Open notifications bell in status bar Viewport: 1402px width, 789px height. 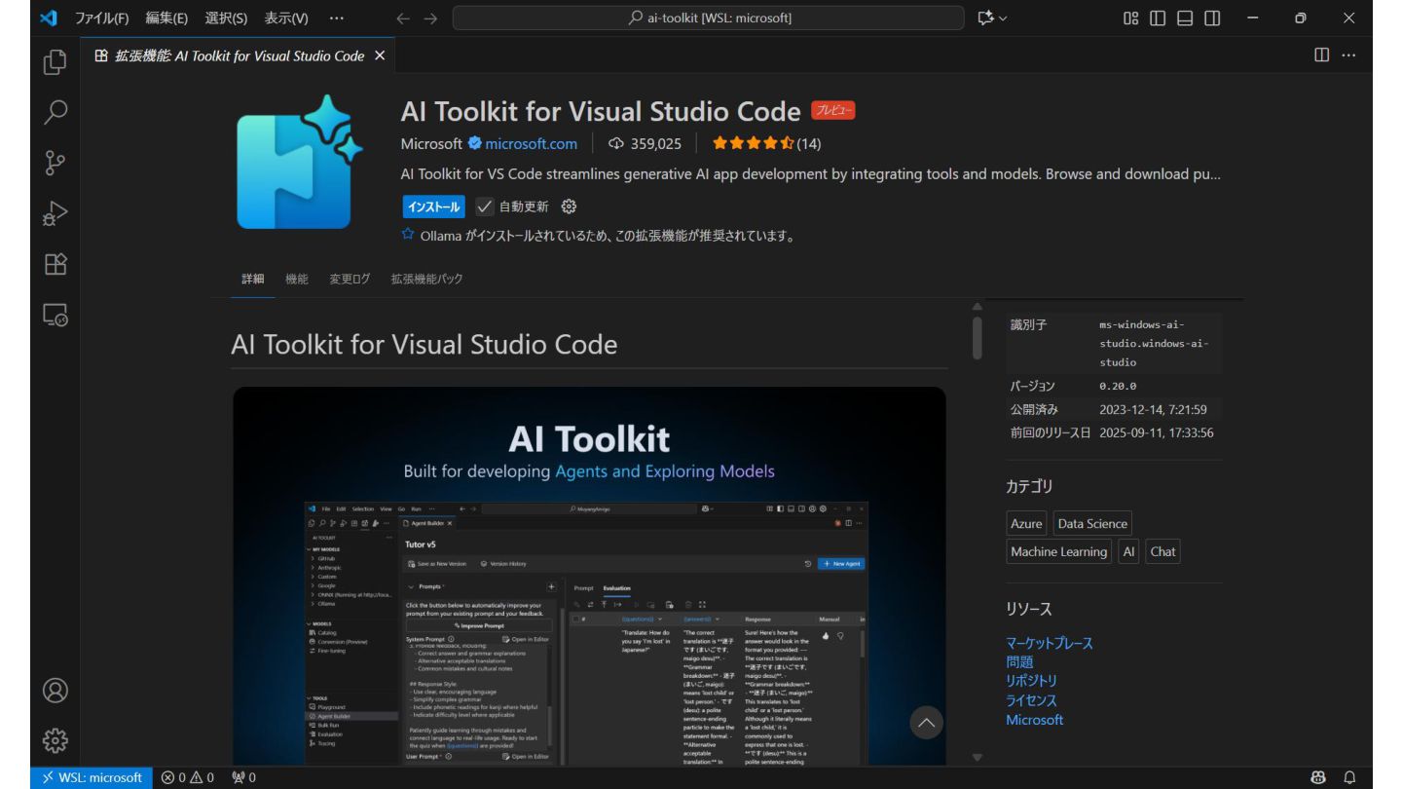pyautogui.click(x=1349, y=777)
